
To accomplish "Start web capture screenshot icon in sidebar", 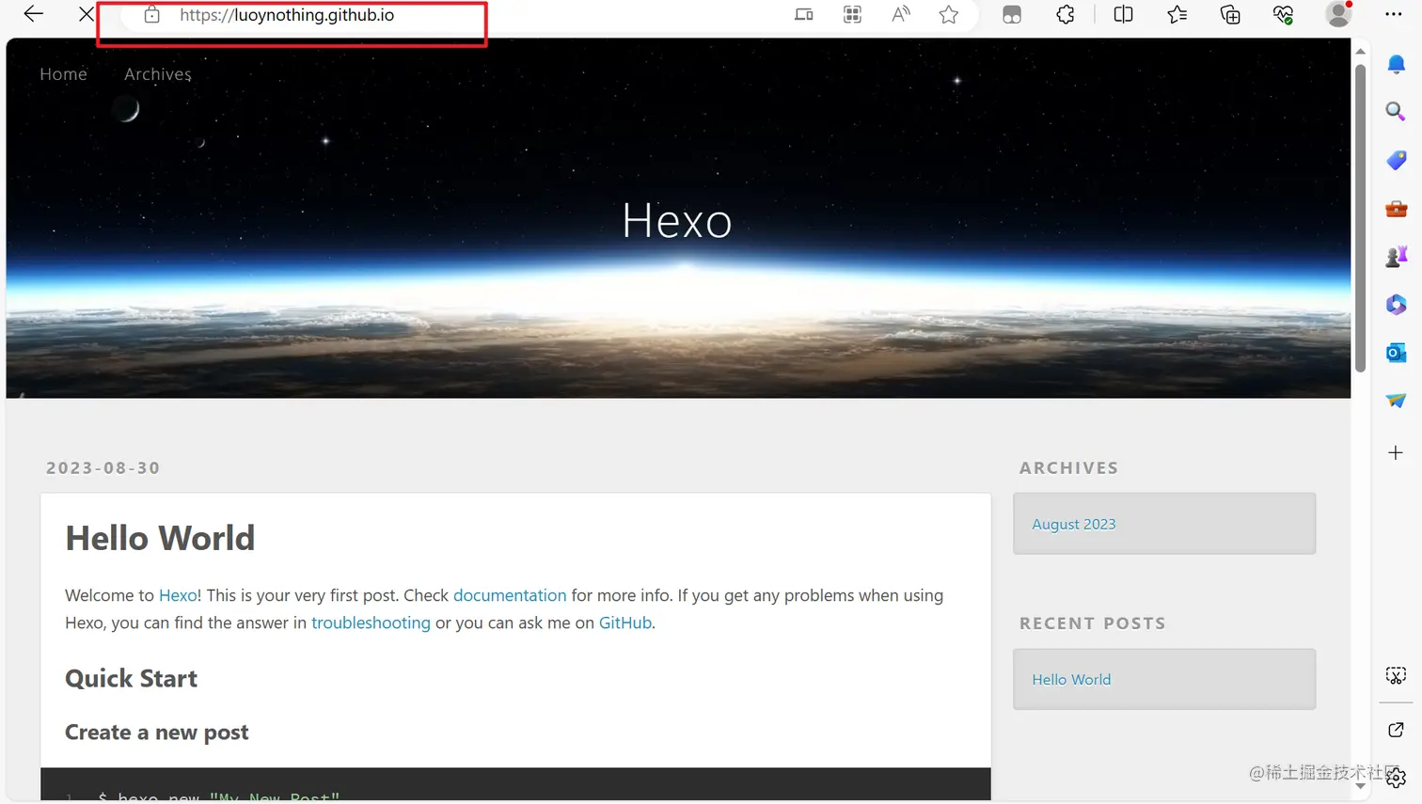I will pyautogui.click(x=1396, y=676).
